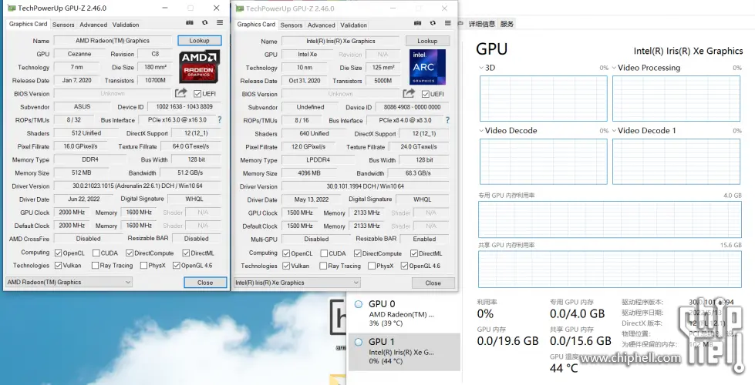Open the Intel(R) Iris(R) Xe Graphics selector dropdown
This screenshot has height=385, width=755.
pos(298,283)
